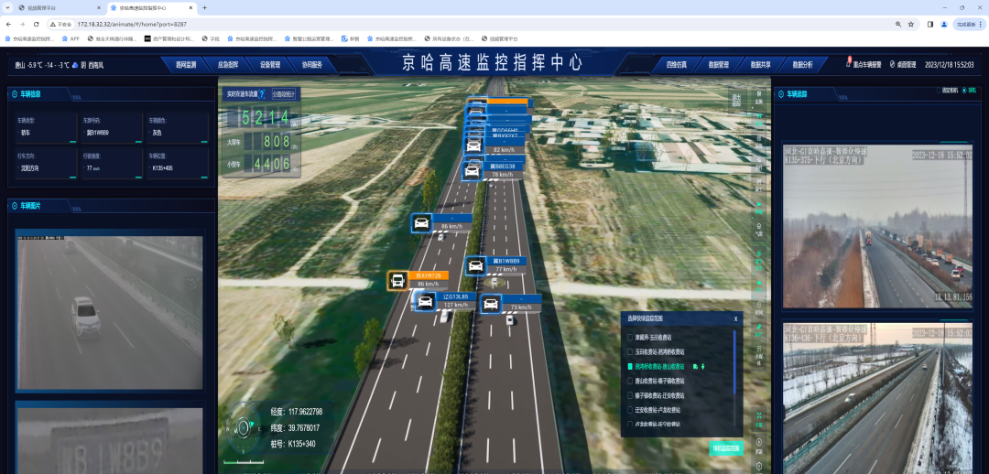The width and height of the screenshot is (989, 474).
Task: Click the 气象 weather icon in the map toolbar
Action: point(759,228)
